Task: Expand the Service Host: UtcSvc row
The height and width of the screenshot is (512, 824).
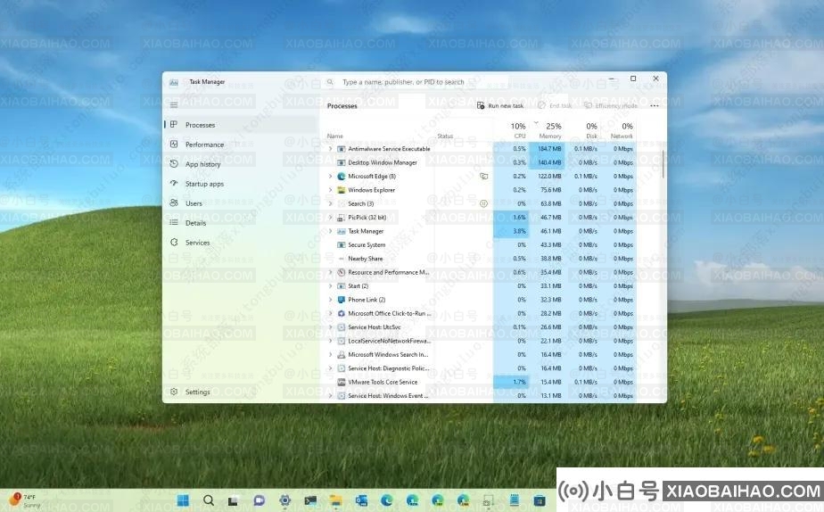Action: 331,327
